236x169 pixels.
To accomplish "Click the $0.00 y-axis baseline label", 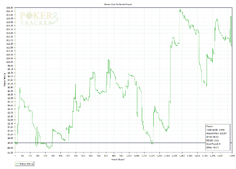I will coord(10,143).
